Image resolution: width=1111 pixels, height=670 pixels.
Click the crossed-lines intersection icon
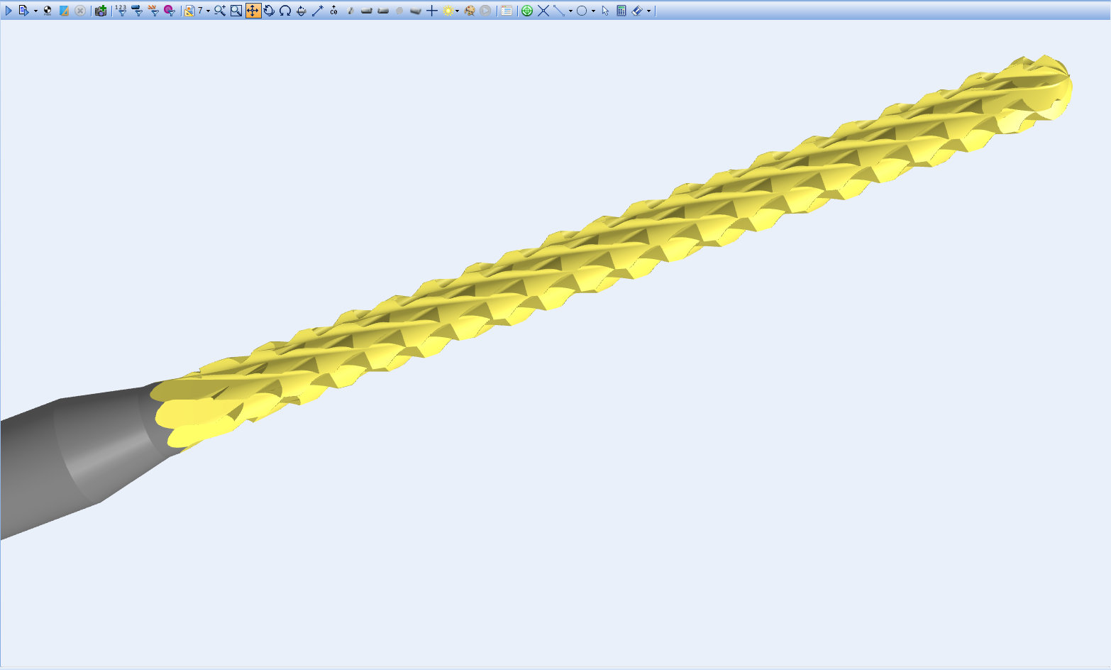pos(543,11)
